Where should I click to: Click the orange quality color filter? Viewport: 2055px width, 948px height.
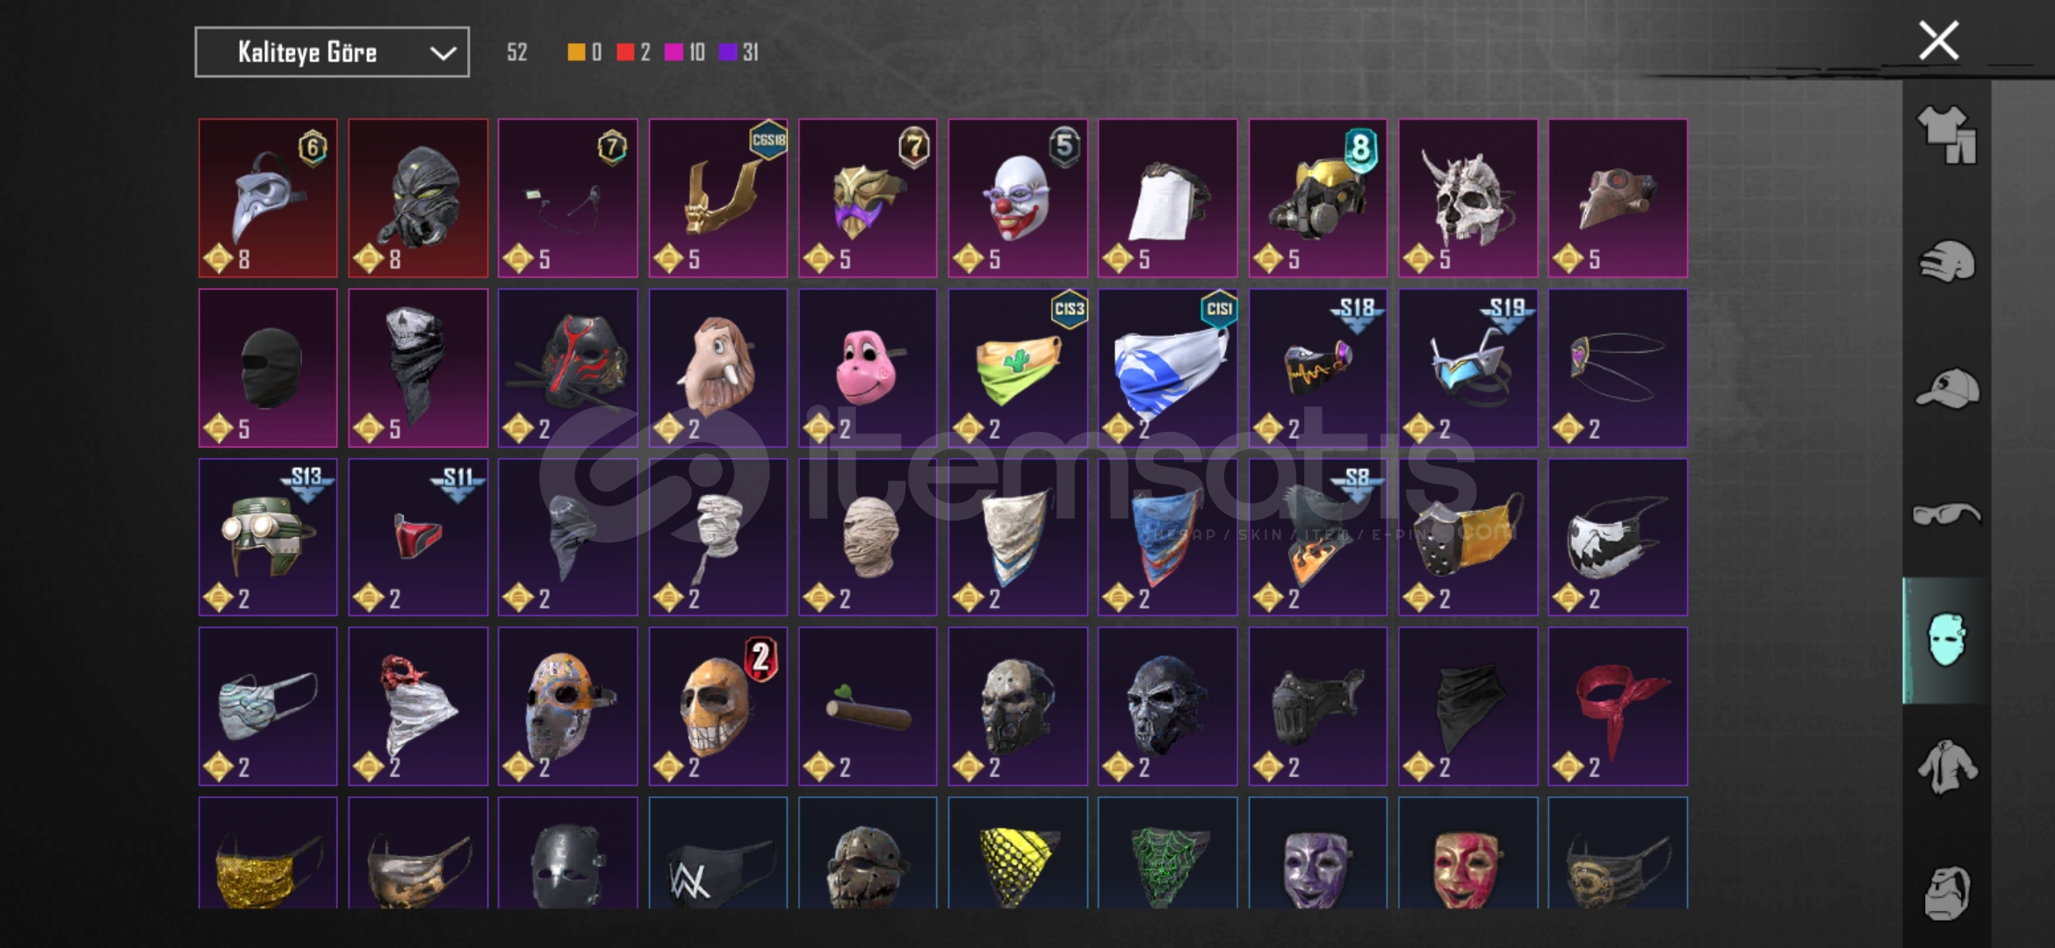point(576,52)
